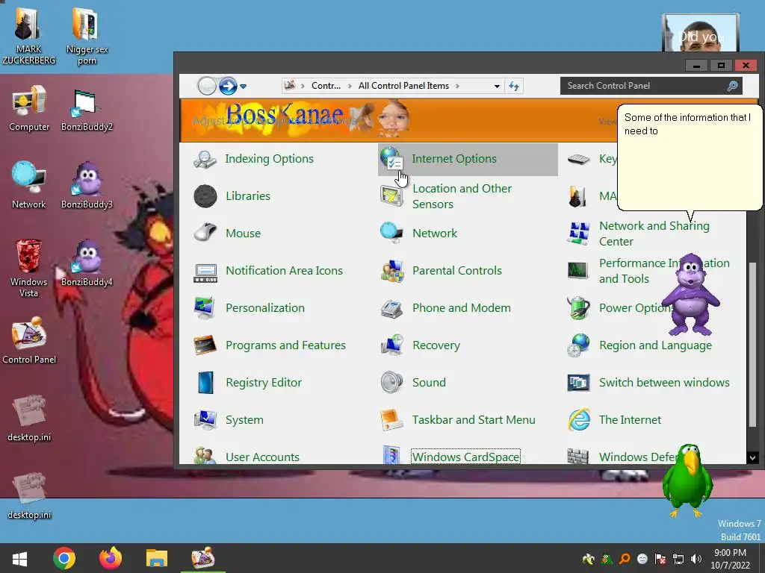Open the User Accounts link
The image size is (765, 573).
(x=262, y=457)
